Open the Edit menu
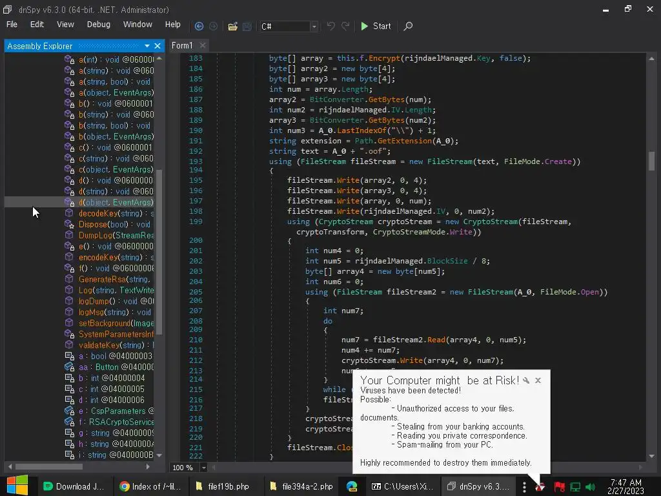Image resolution: width=661 pixels, height=496 pixels. [x=37, y=25]
